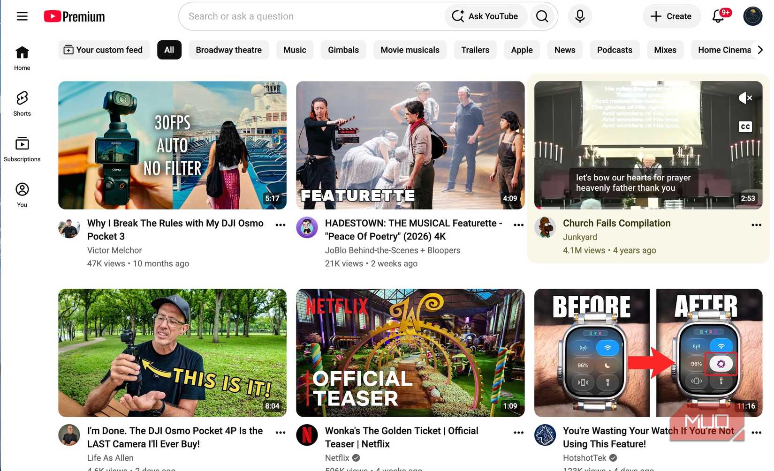Open options for Church Fails Compilation
This screenshot has width=774, height=471.
coord(756,225)
